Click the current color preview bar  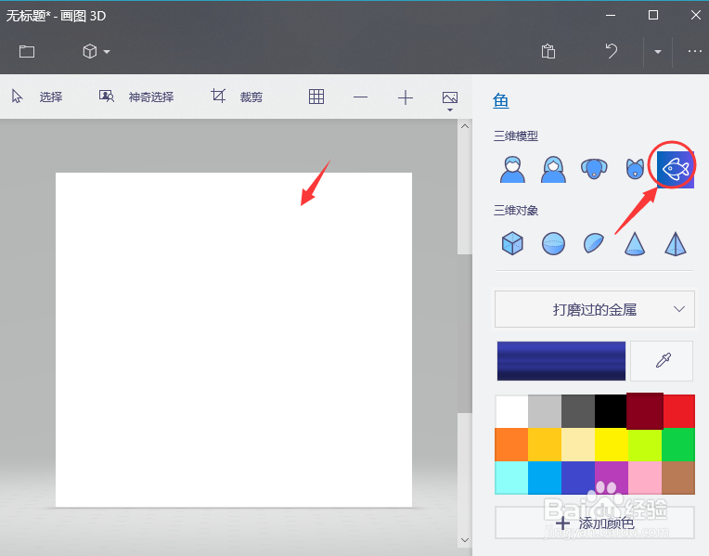(561, 361)
